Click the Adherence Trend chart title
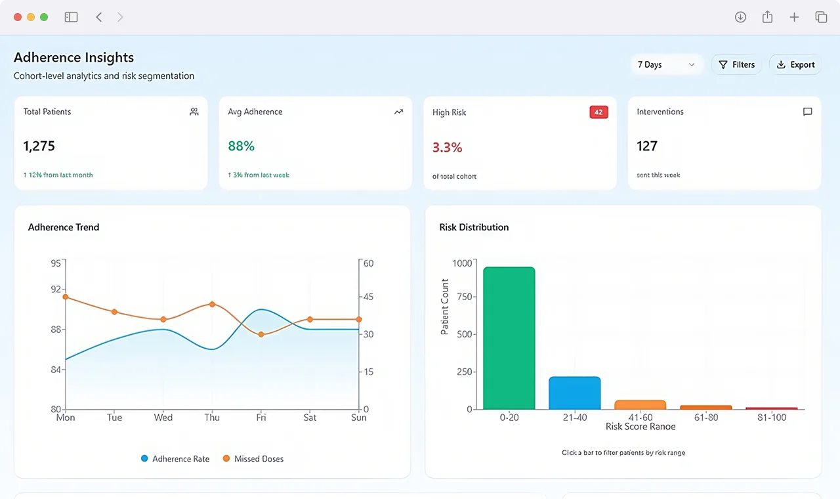The image size is (840, 499). point(64,227)
